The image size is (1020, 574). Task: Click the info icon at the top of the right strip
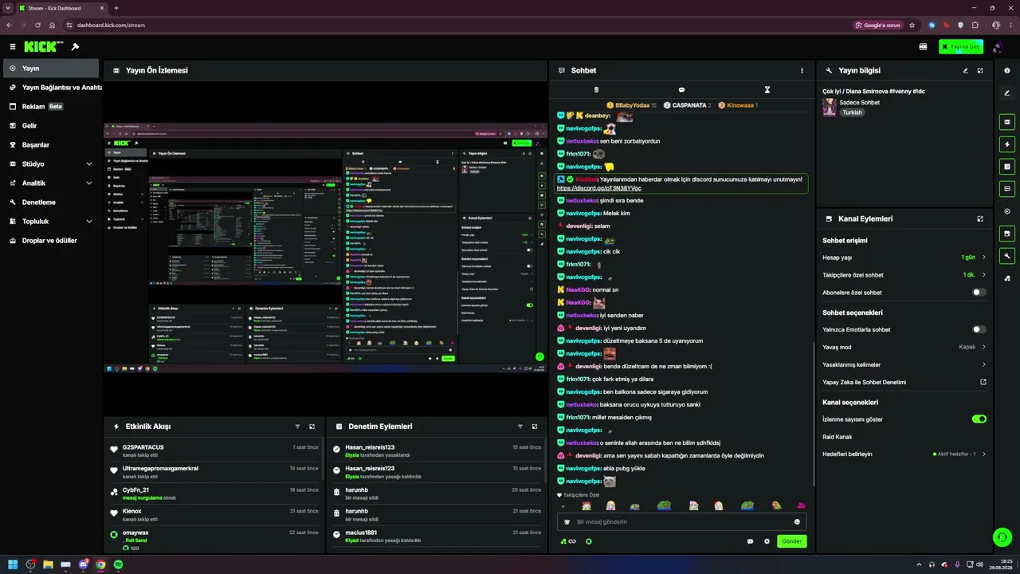[1007, 71]
